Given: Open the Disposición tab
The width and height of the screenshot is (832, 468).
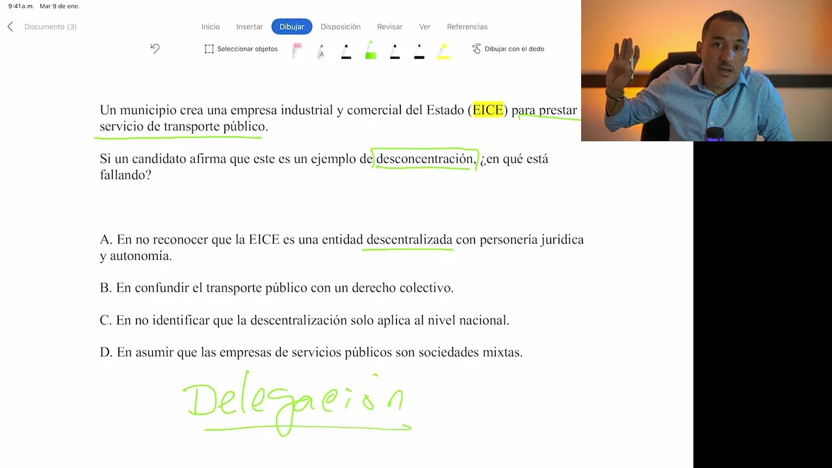Looking at the screenshot, I should click(x=341, y=27).
